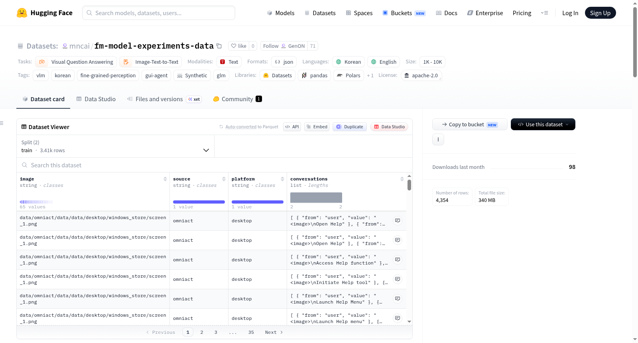Follow the GenON organization

[x=284, y=46]
